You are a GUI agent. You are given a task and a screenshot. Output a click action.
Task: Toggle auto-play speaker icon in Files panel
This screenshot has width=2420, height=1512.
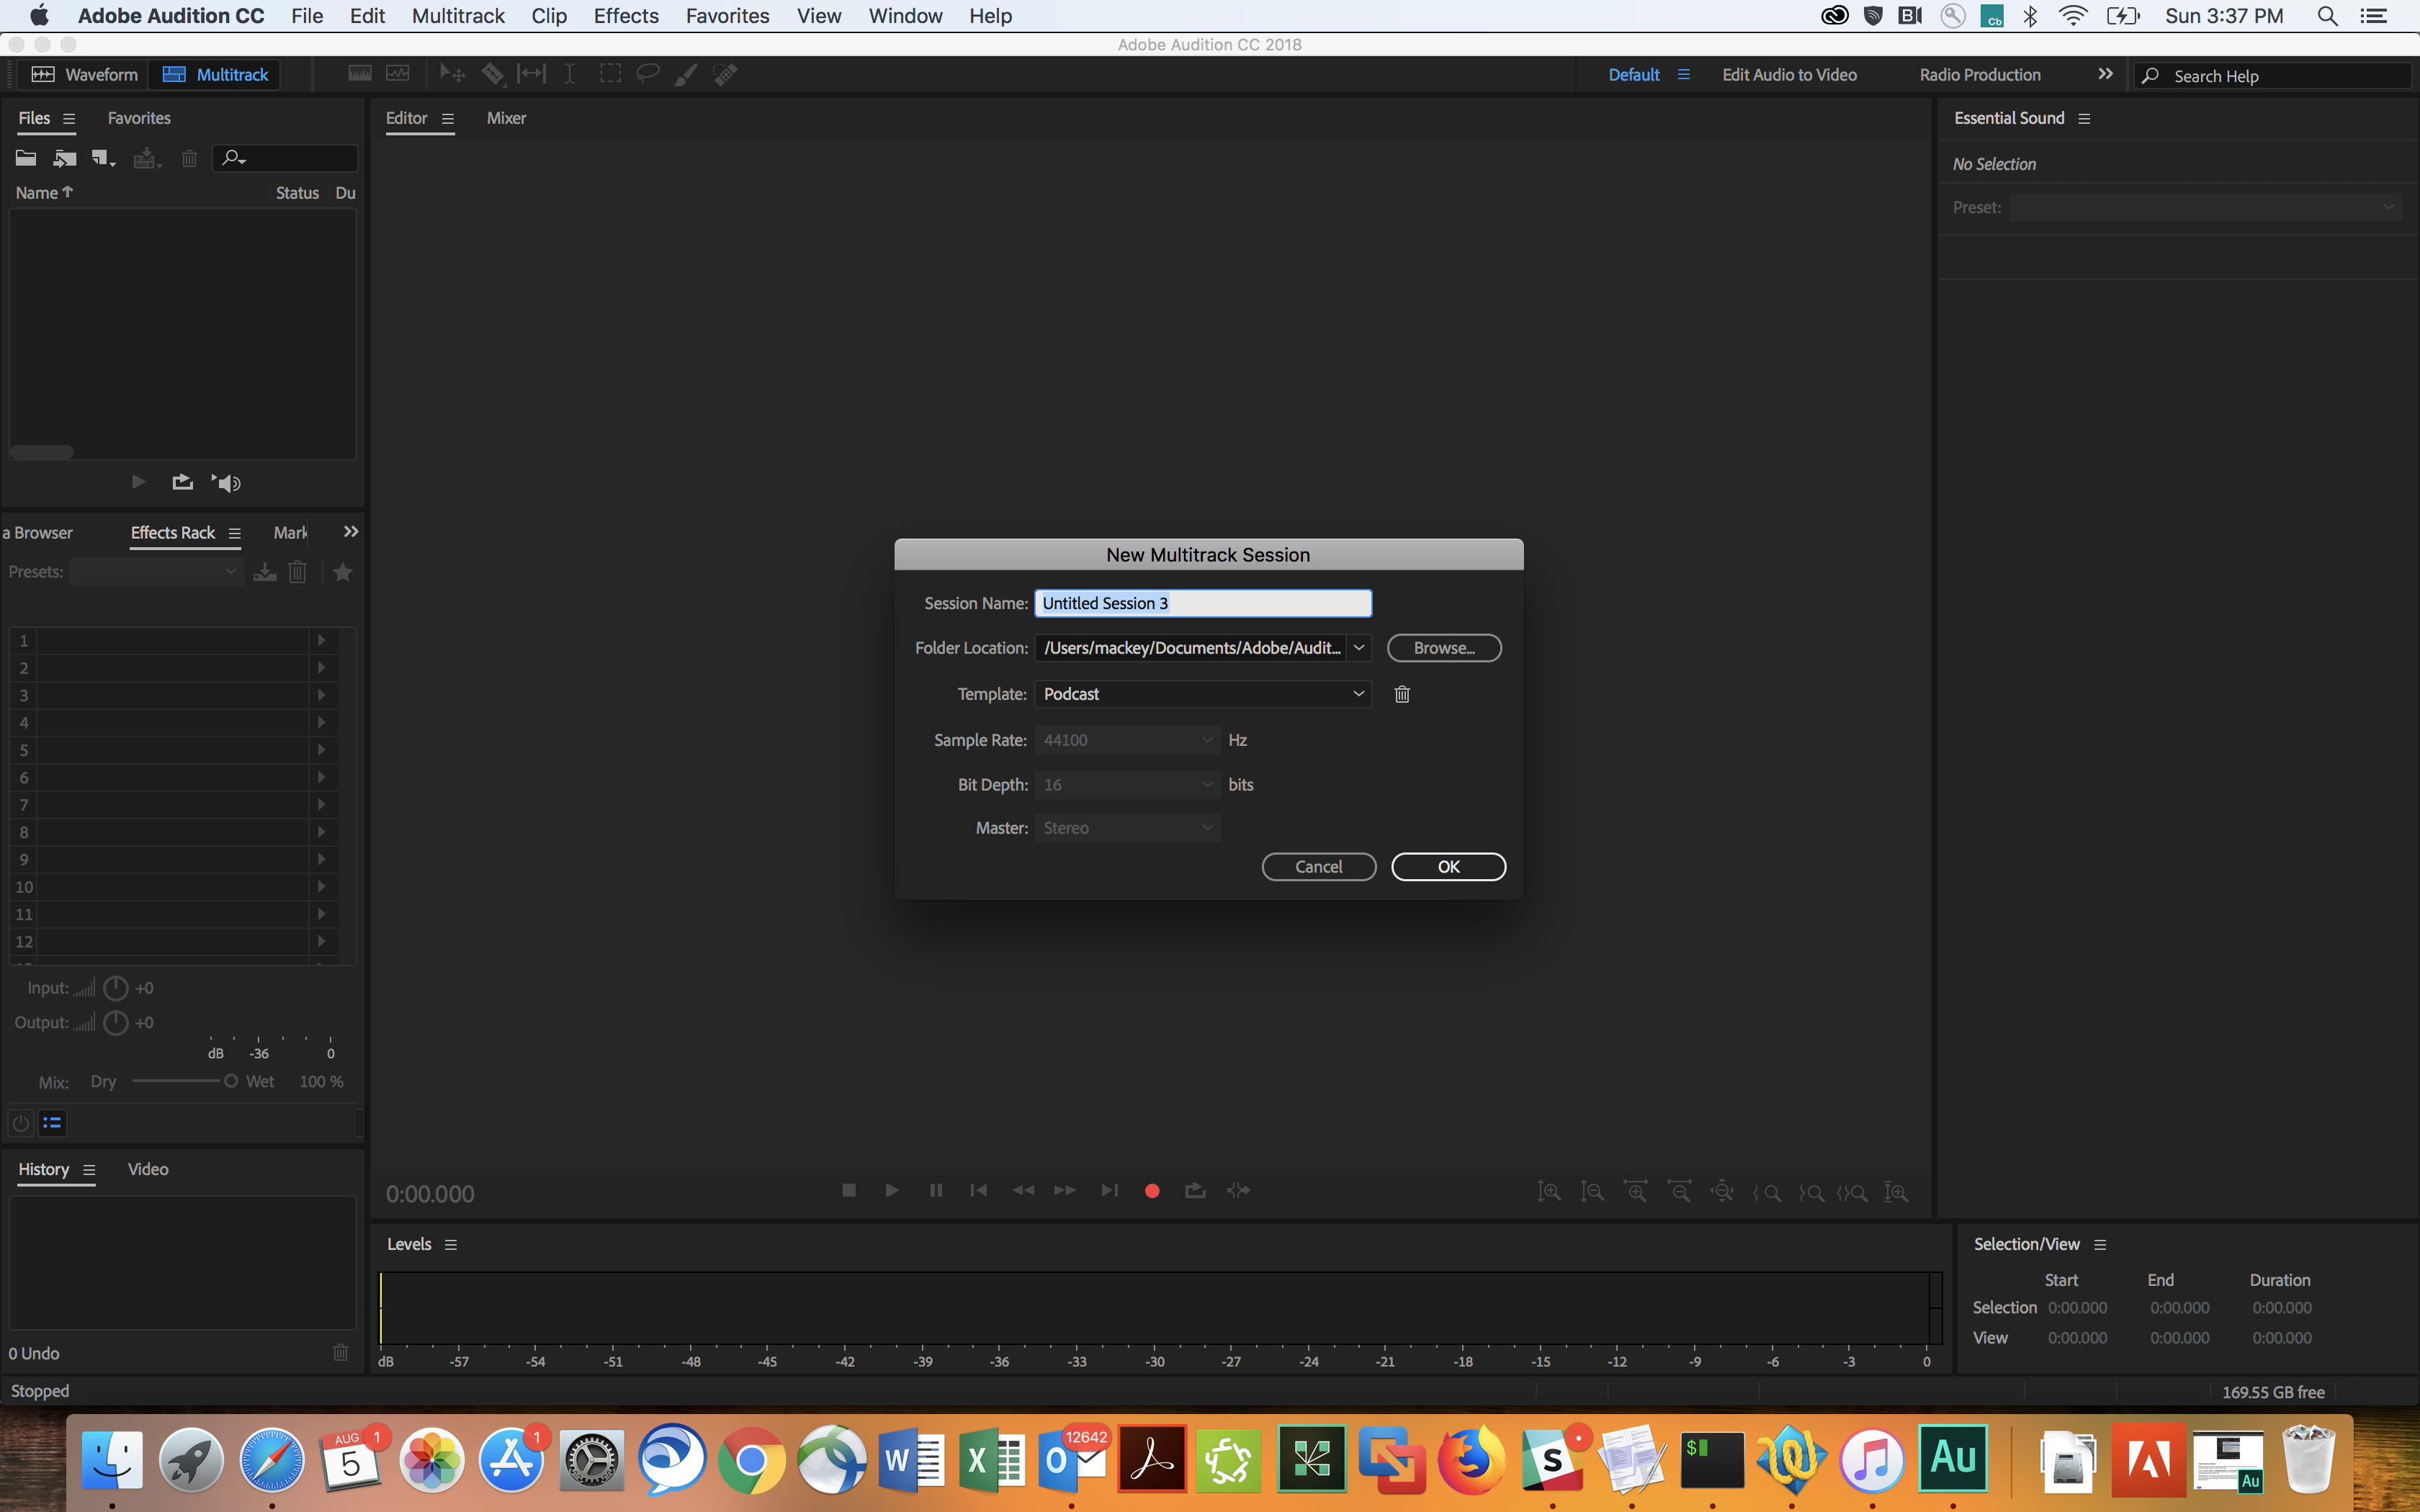click(227, 483)
